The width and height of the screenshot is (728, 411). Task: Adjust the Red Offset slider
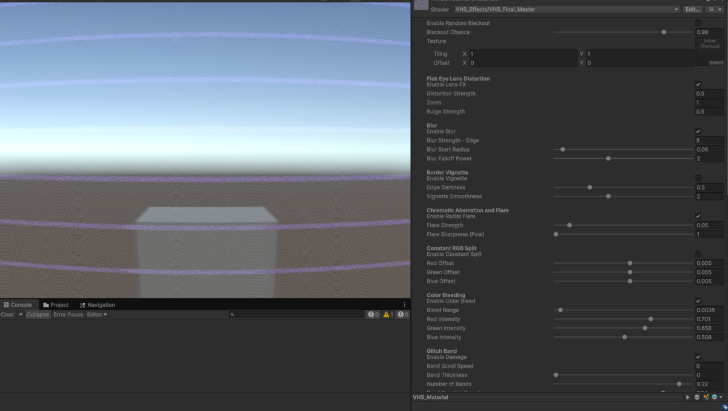pyautogui.click(x=623, y=263)
